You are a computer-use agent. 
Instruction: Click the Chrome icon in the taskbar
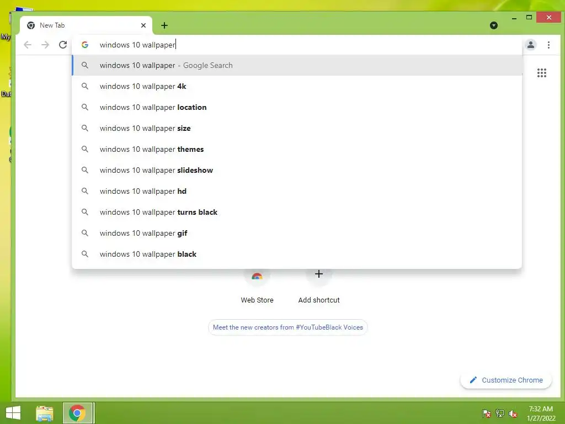click(77, 413)
